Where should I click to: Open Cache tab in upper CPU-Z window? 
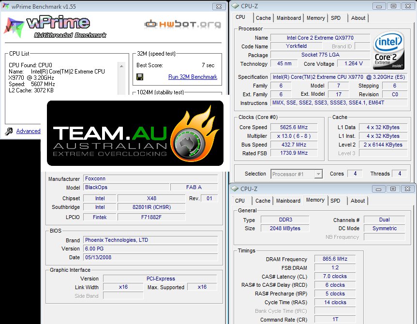[263, 18]
